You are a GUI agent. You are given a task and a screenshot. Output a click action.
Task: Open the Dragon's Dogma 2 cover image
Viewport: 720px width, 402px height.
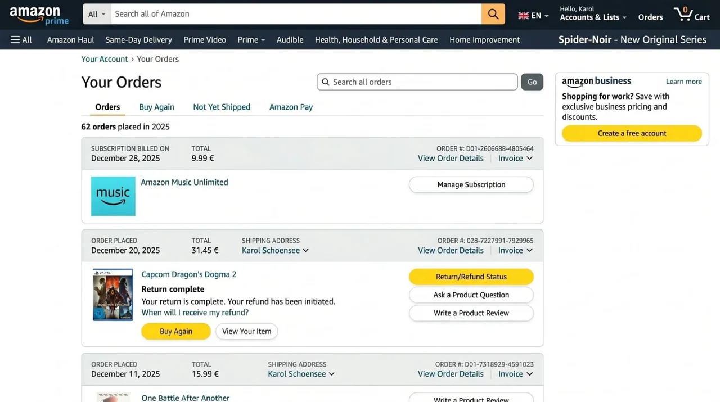tap(113, 295)
